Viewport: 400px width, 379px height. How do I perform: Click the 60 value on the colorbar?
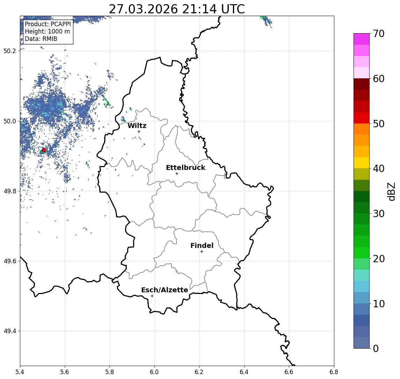(379, 79)
